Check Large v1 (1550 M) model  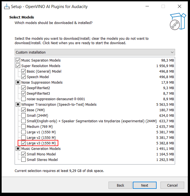[23, 132]
